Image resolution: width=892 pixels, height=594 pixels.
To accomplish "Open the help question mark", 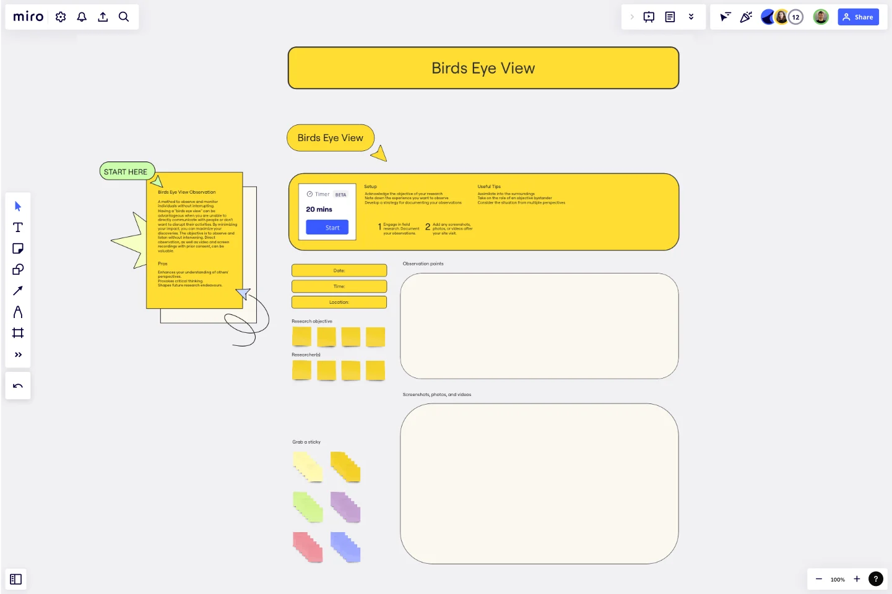I will point(875,579).
